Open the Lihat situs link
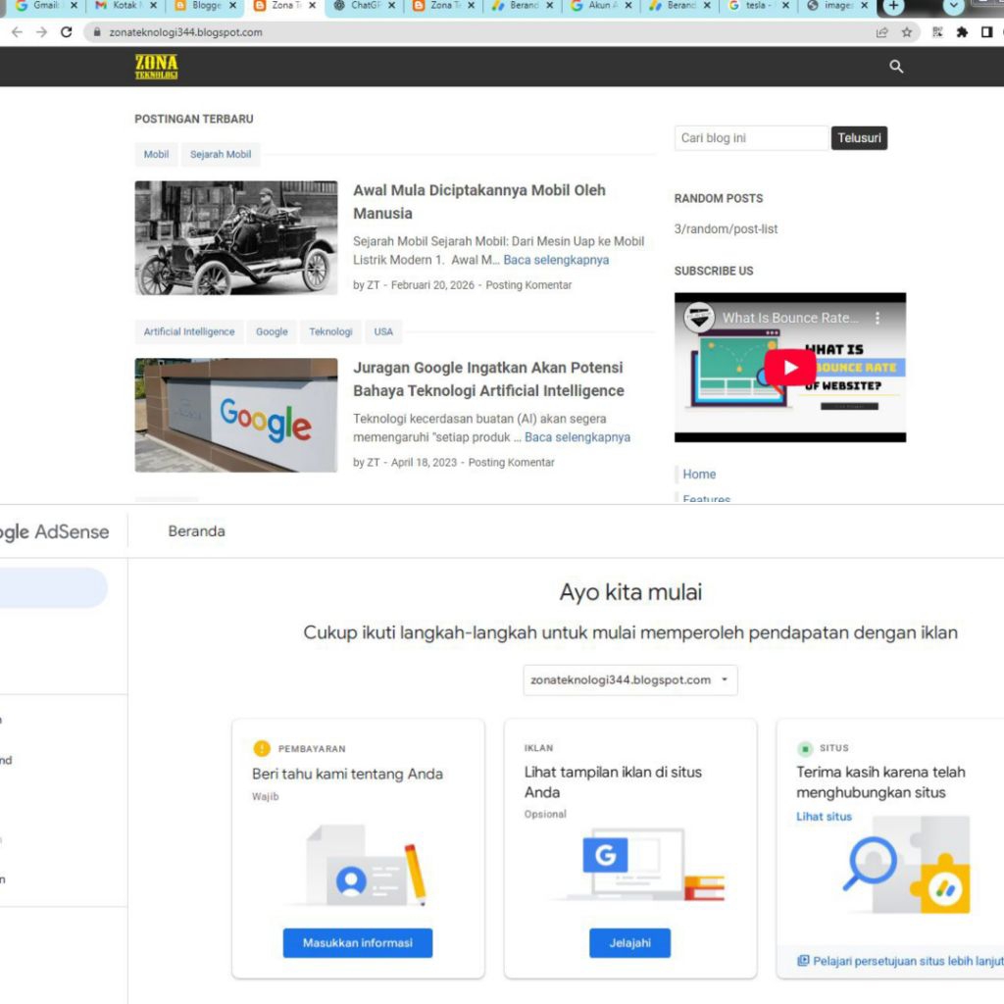1004x1004 pixels. tap(823, 817)
